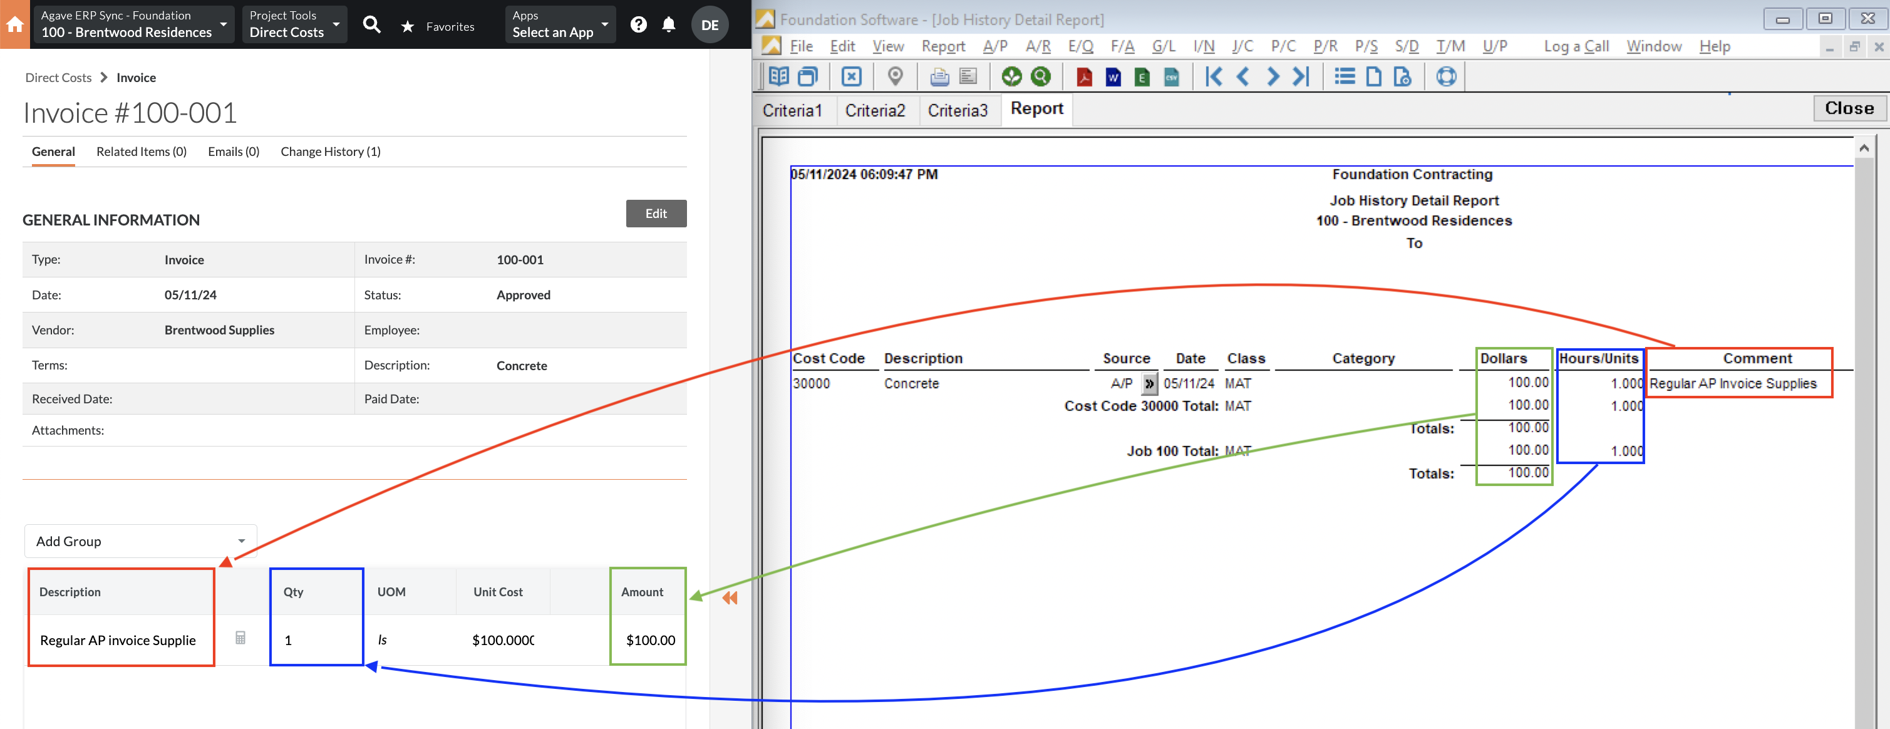This screenshot has width=1890, height=729.
Task: Open the Apps Select an App dropdown
Action: click(x=560, y=24)
